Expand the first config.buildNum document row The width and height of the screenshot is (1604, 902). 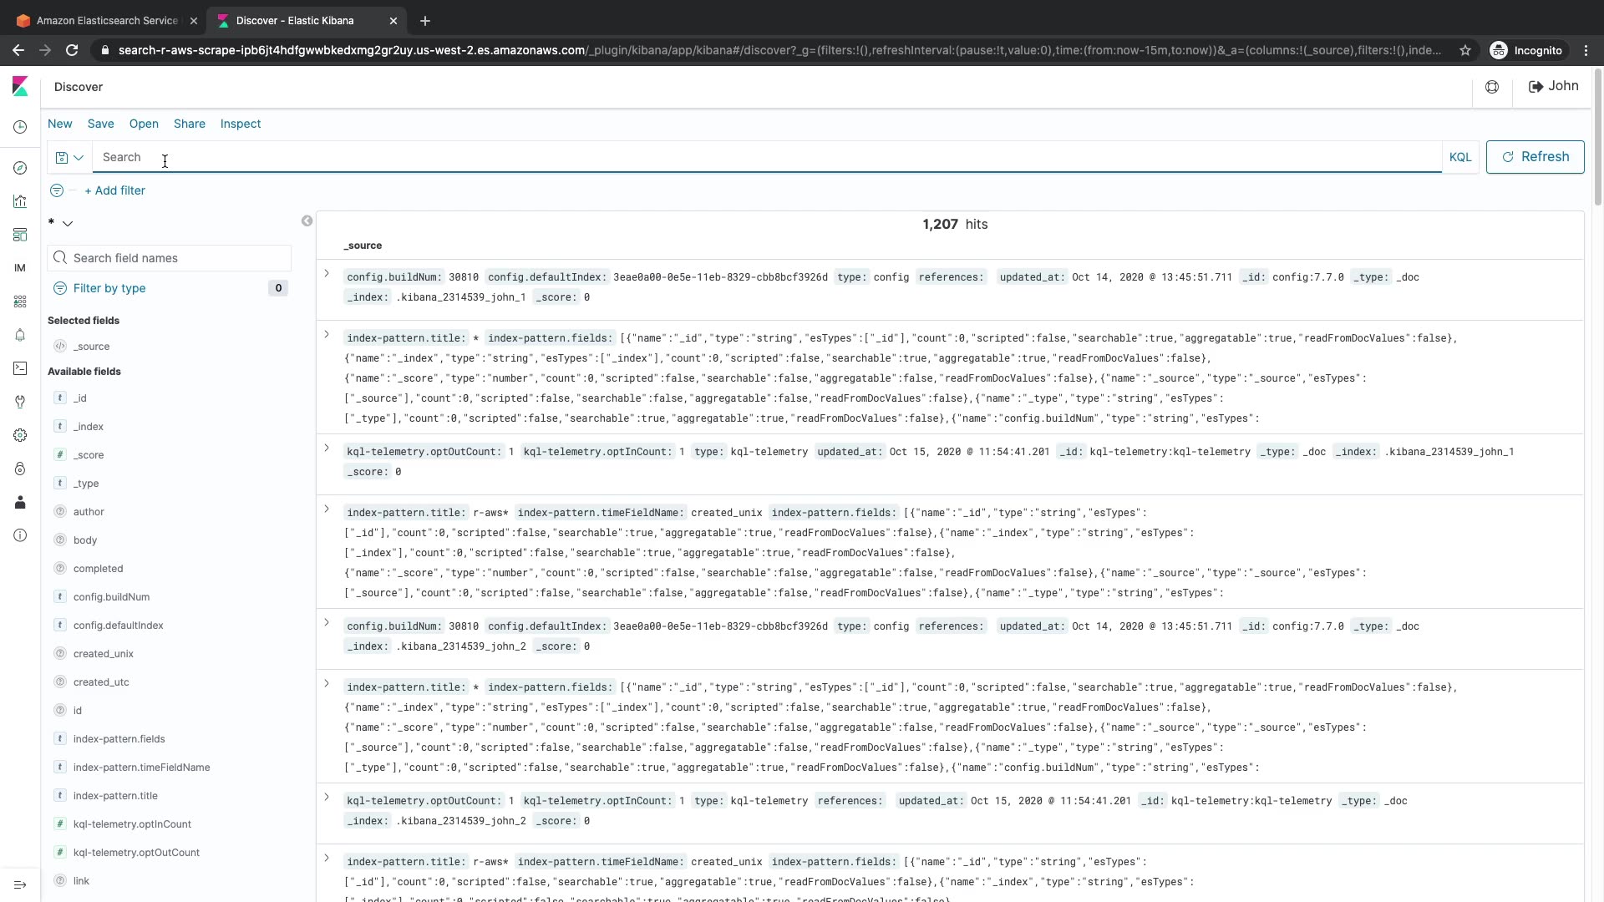(x=327, y=274)
